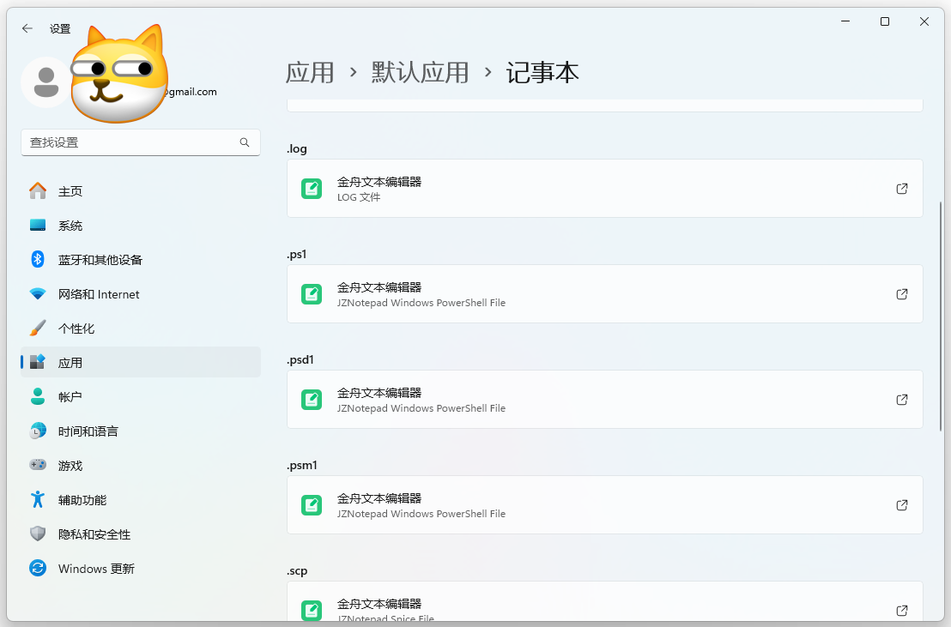951x627 pixels.
Task: Open 时间和语言 settings page
Action: pos(141,431)
